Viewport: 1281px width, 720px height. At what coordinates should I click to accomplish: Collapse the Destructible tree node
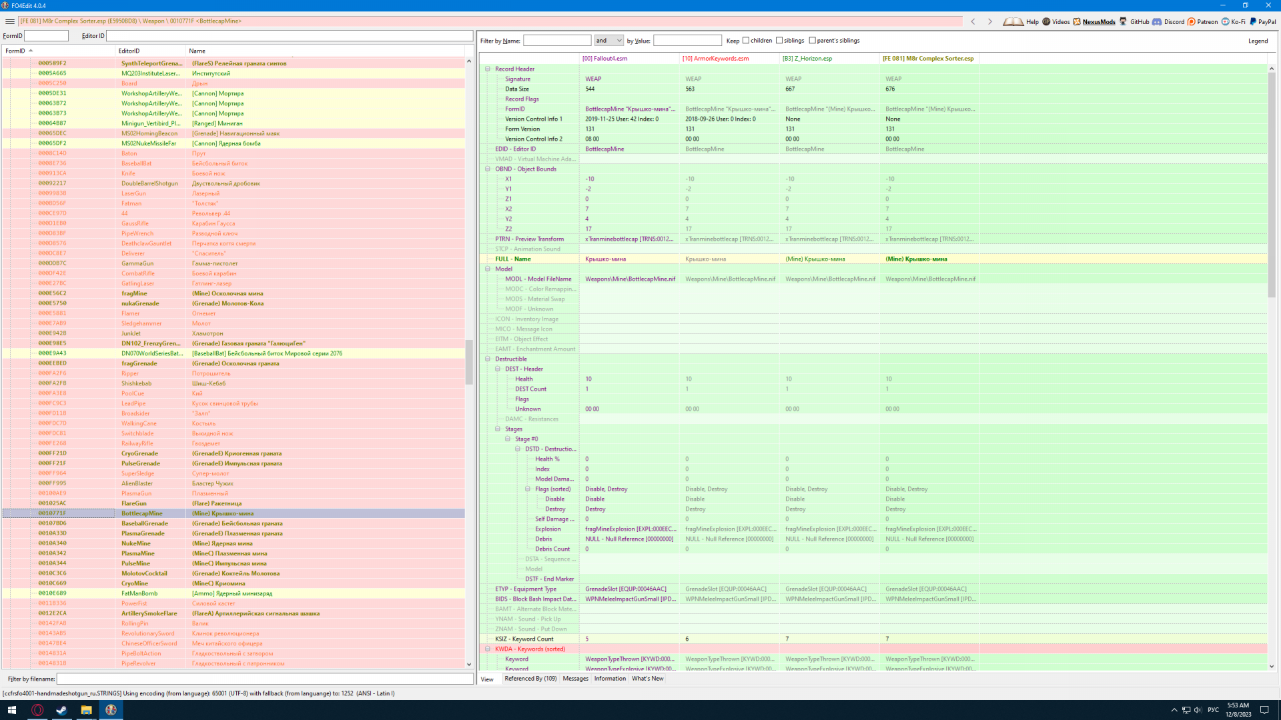point(488,359)
